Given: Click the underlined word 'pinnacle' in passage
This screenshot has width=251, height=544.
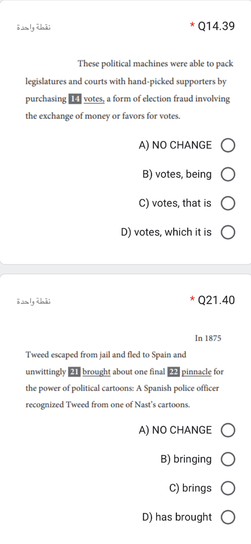Looking at the screenshot, I should 196,371.
